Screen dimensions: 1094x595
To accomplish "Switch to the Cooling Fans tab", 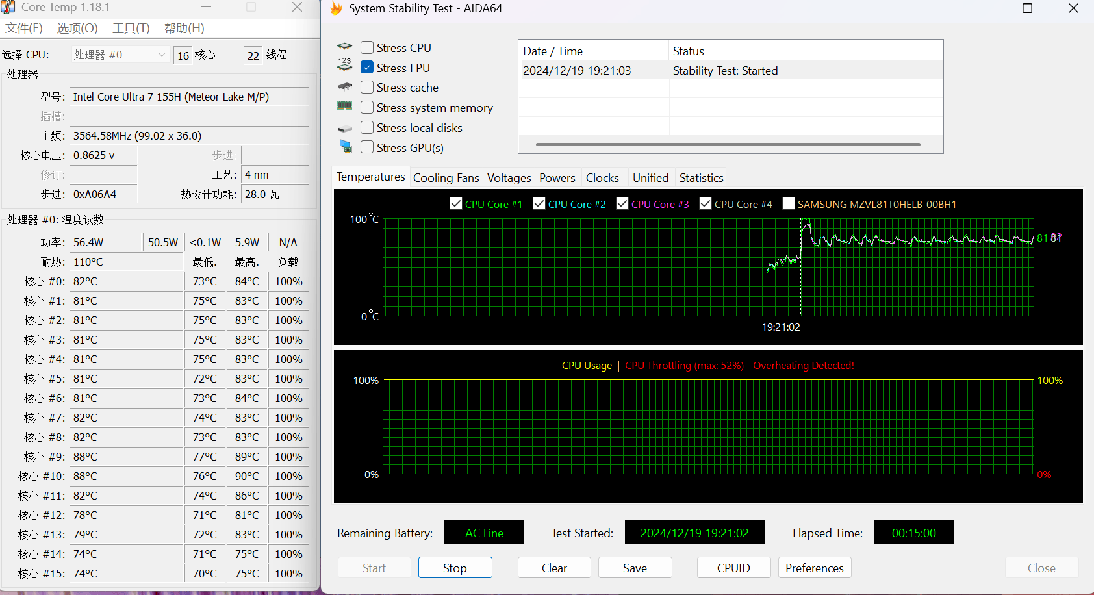I will pos(446,177).
